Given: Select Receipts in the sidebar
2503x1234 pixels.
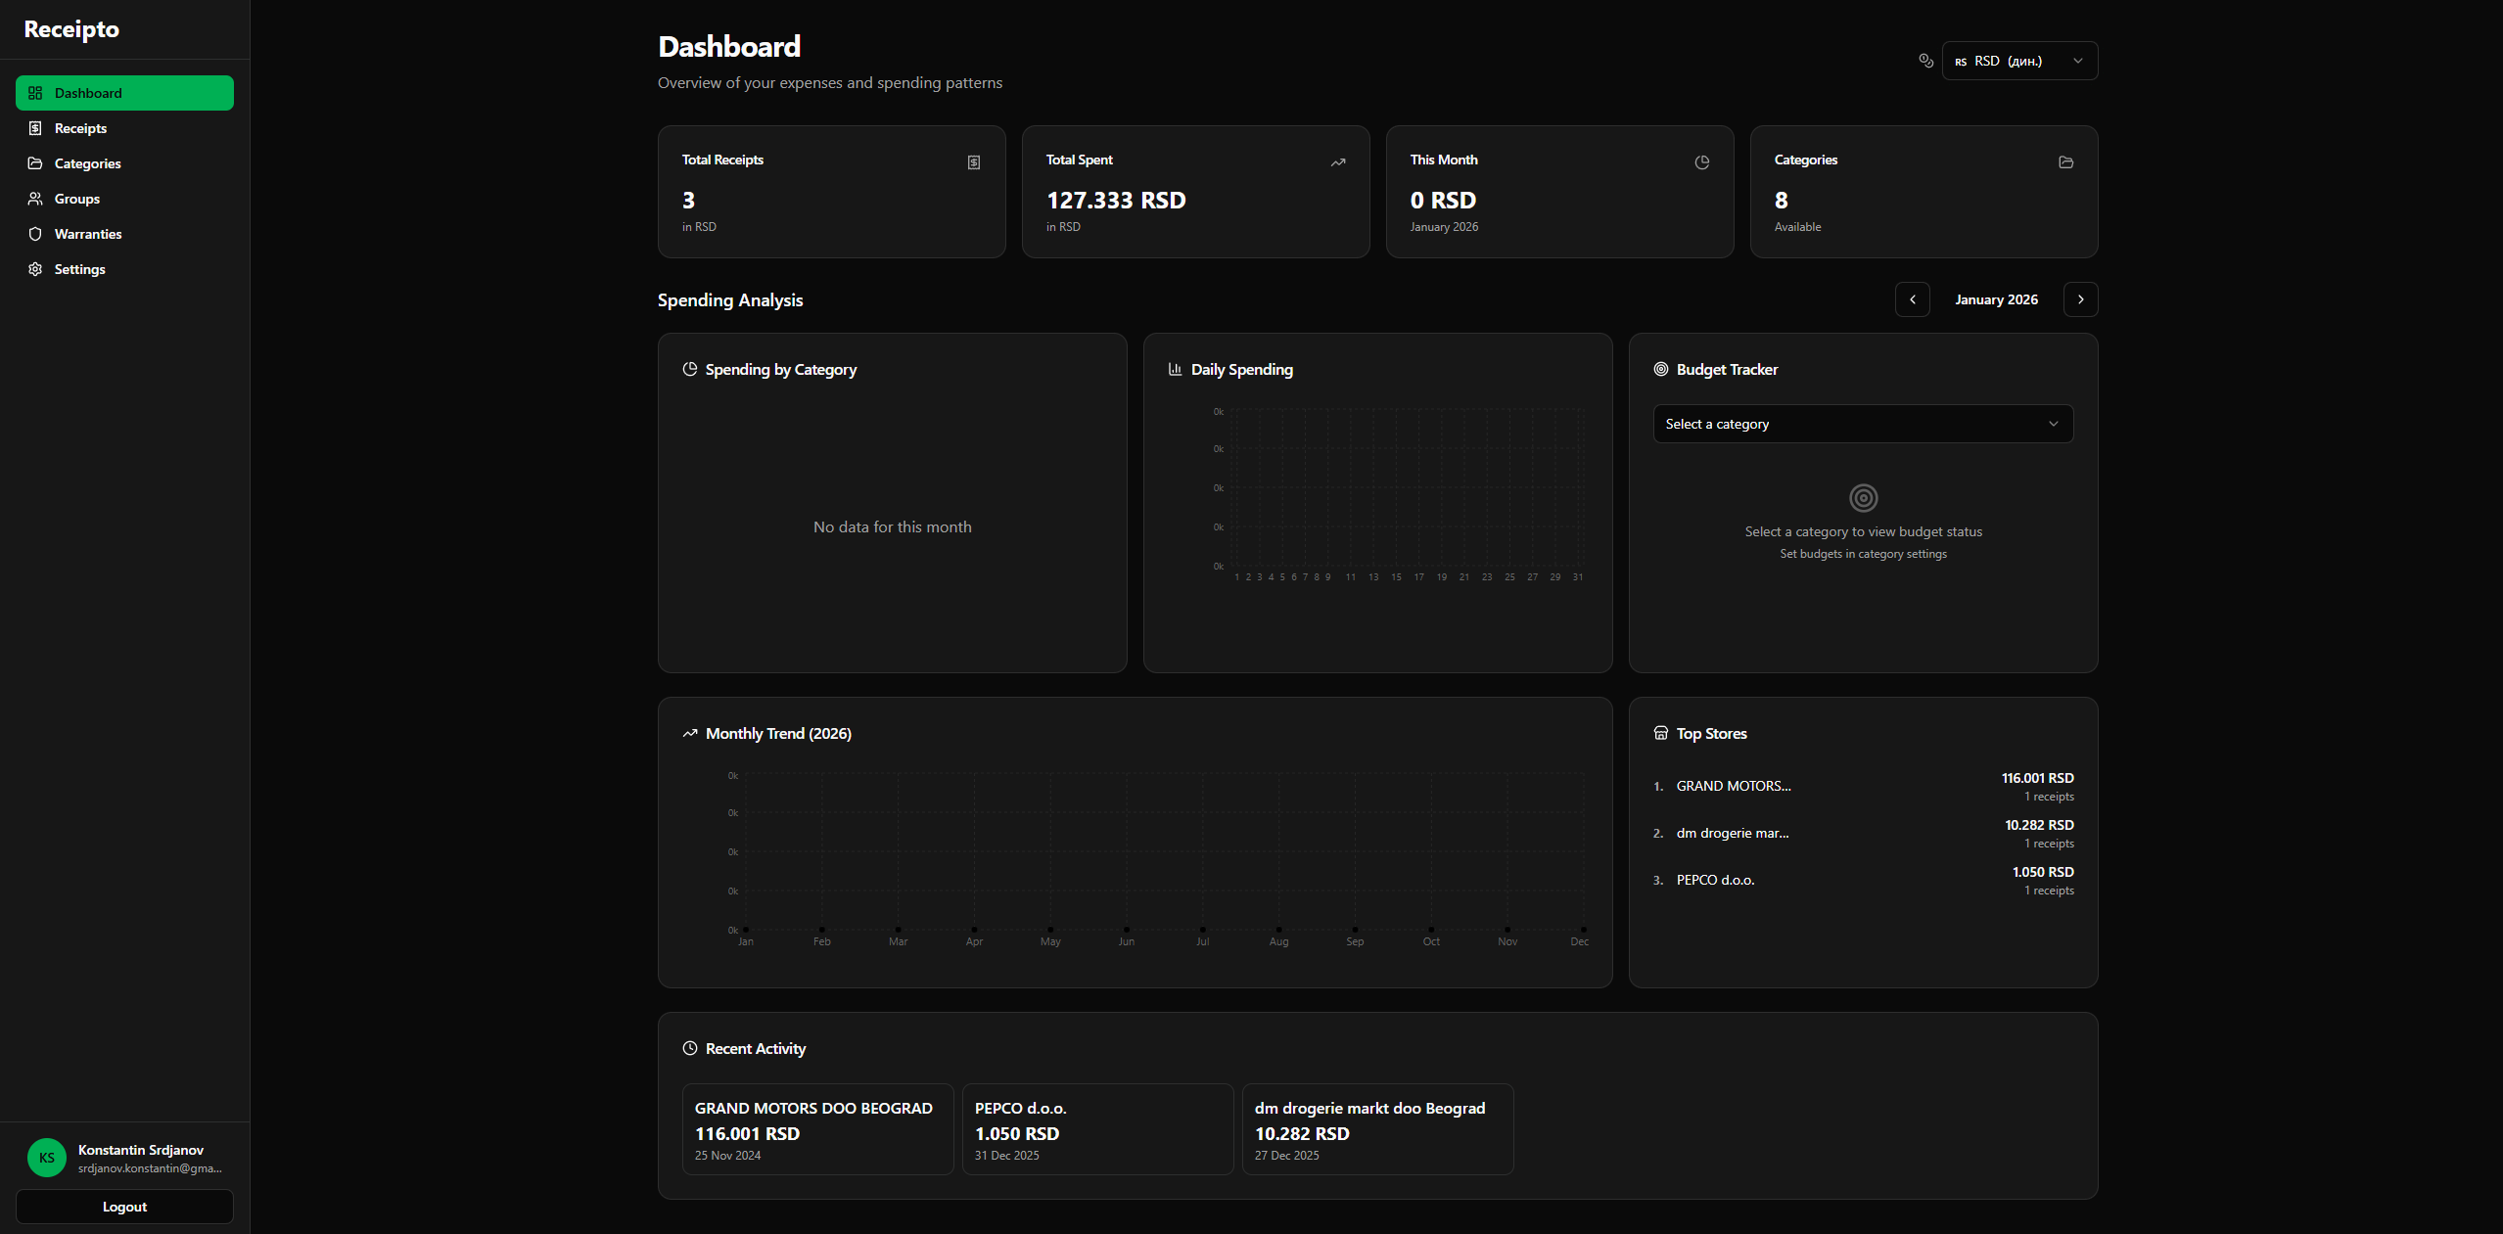Looking at the screenshot, I should click(79, 128).
